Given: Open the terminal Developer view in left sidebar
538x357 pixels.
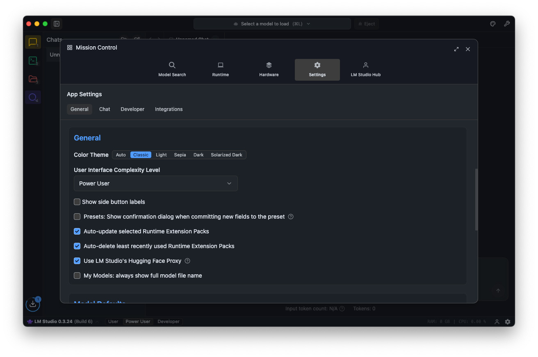Looking at the screenshot, I should [33, 61].
